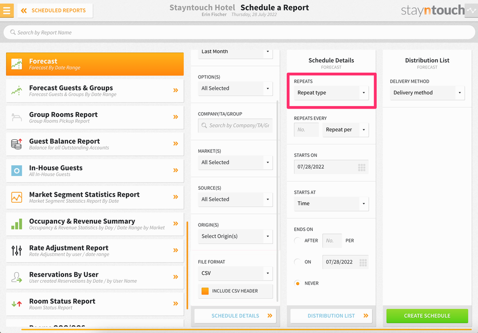Click the Ends After number field
Screen dimensions: 478x333
pos(332,241)
